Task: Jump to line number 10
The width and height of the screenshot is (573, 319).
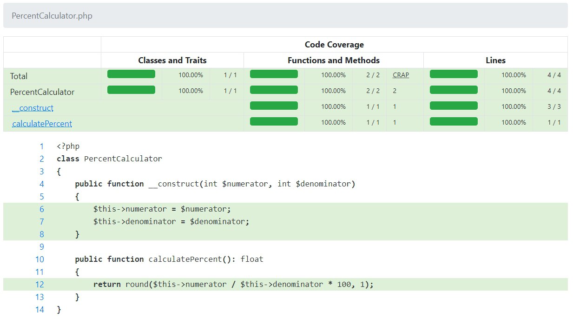Action: tap(40, 259)
